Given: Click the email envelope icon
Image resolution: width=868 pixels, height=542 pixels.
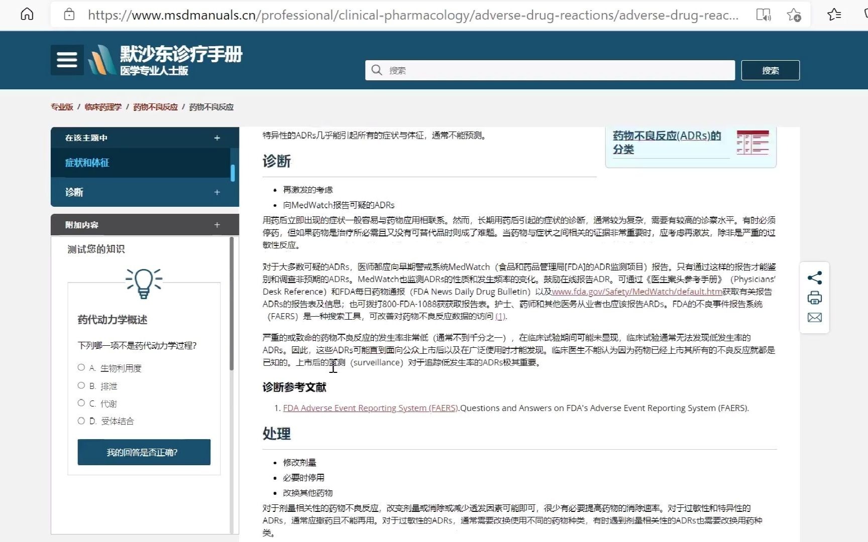Looking at the screenshot, I should [814, 317].
